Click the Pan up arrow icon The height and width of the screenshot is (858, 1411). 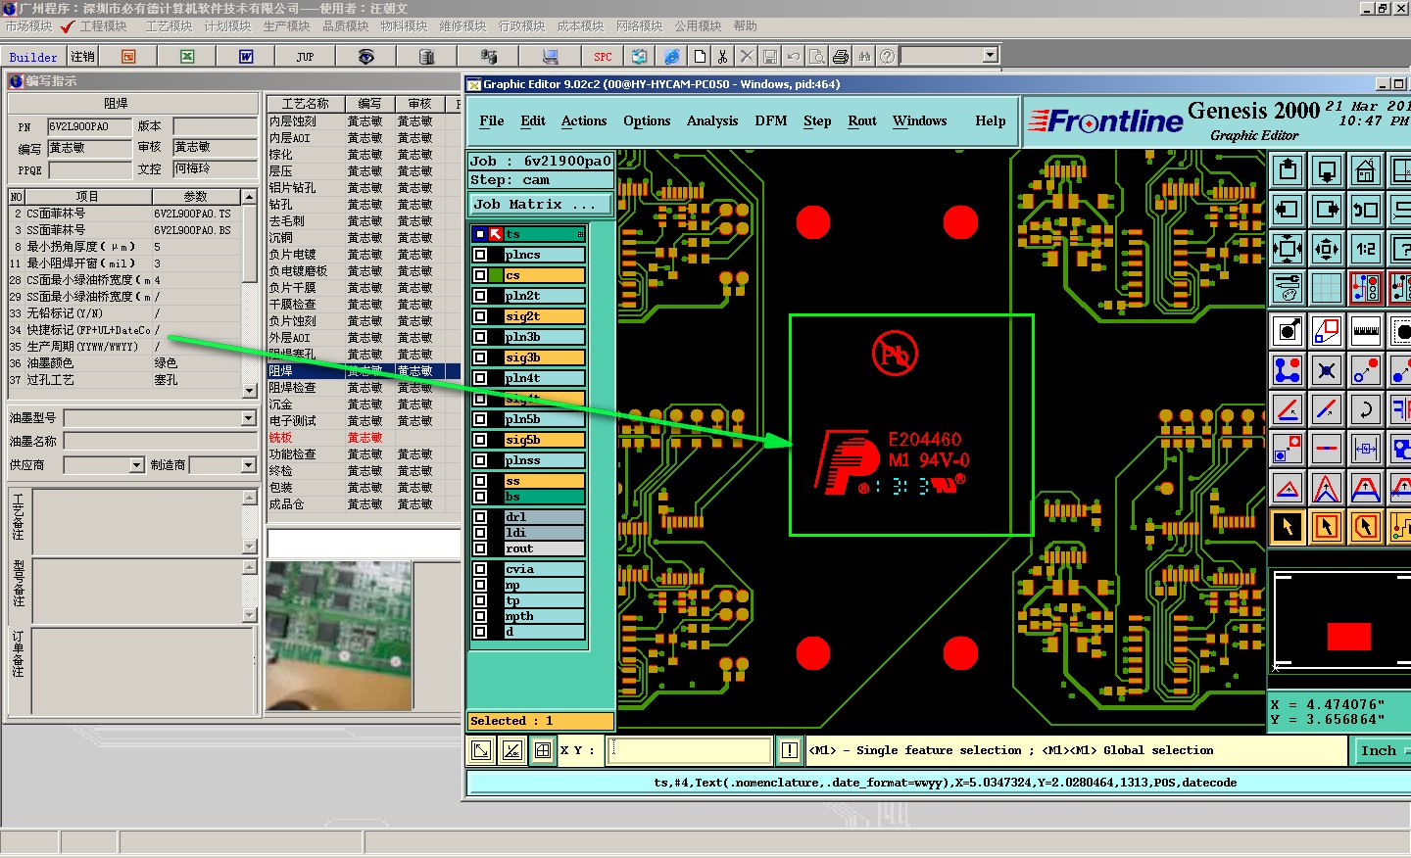point(1288,170)
